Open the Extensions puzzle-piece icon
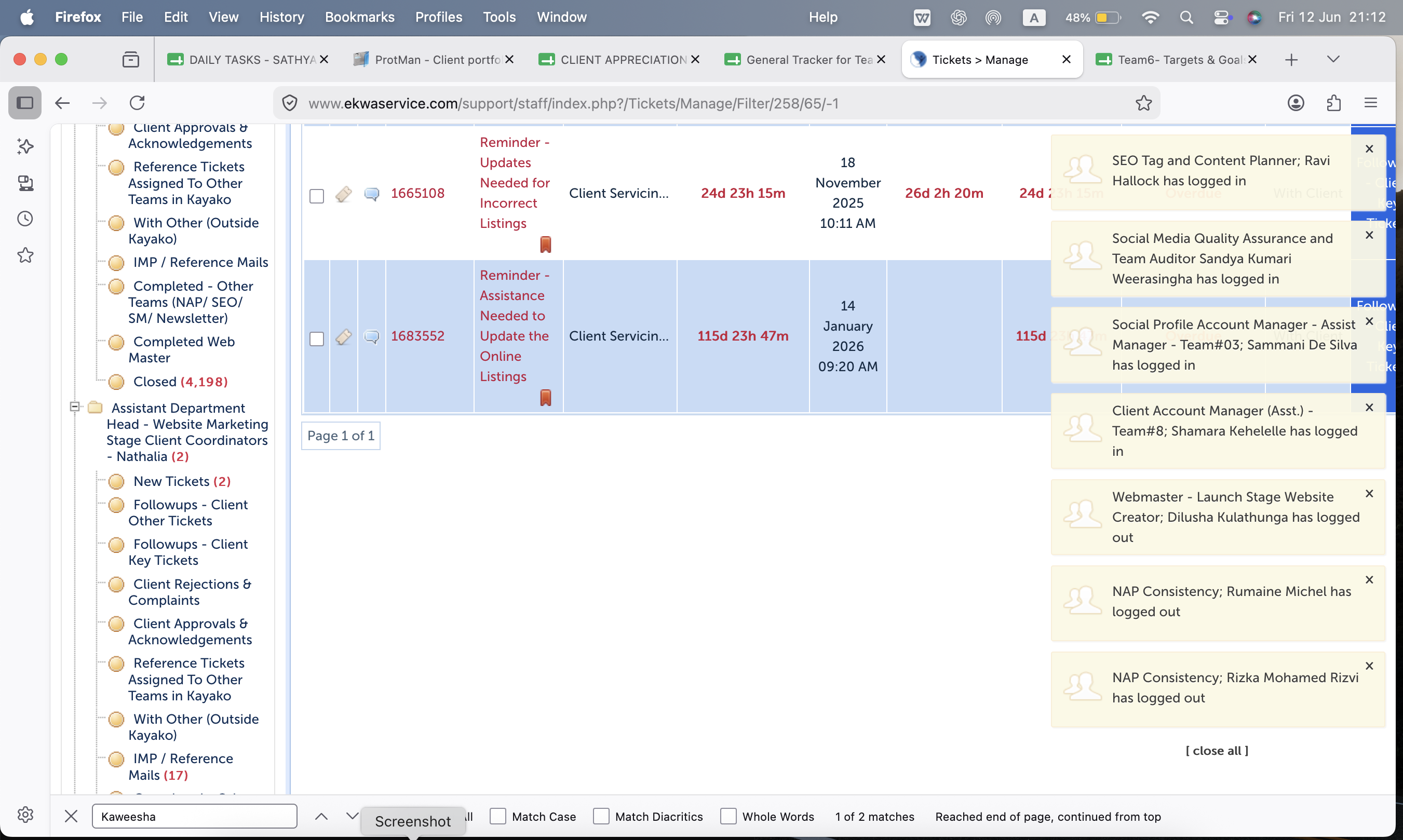Viewport: 1403px width, 840px height. click(1334, 103)
